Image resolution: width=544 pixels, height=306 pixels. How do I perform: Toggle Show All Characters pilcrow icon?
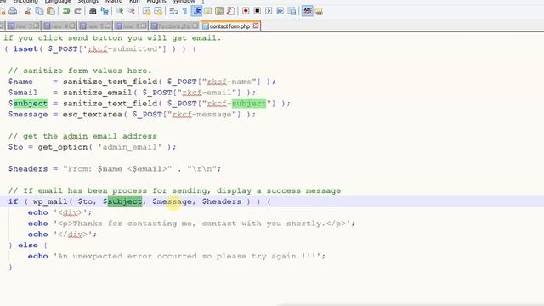coord(185,11)
